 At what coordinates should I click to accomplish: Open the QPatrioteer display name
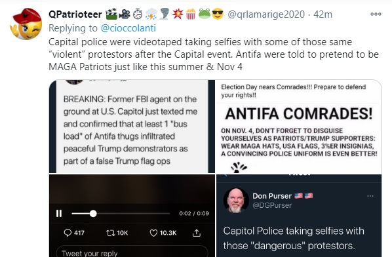[x=75, y=14]
